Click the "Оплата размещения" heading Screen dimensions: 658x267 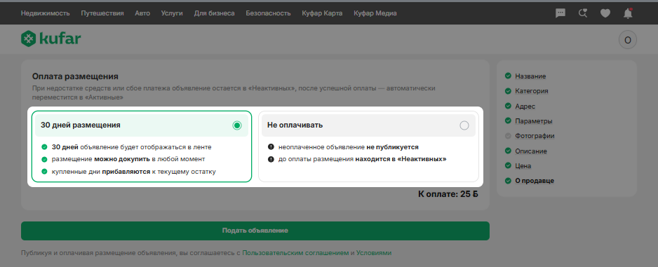[x=75, y=76]
